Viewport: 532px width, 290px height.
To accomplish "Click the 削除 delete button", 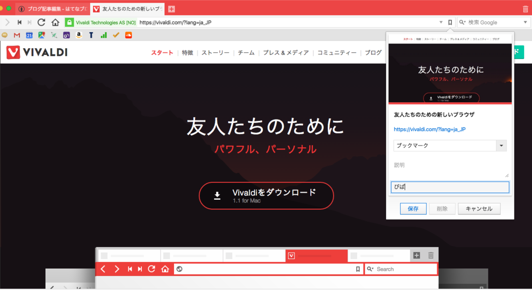I will point(442,209).
